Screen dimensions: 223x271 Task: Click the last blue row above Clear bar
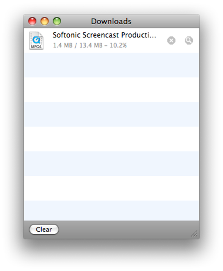click(111, 210)
